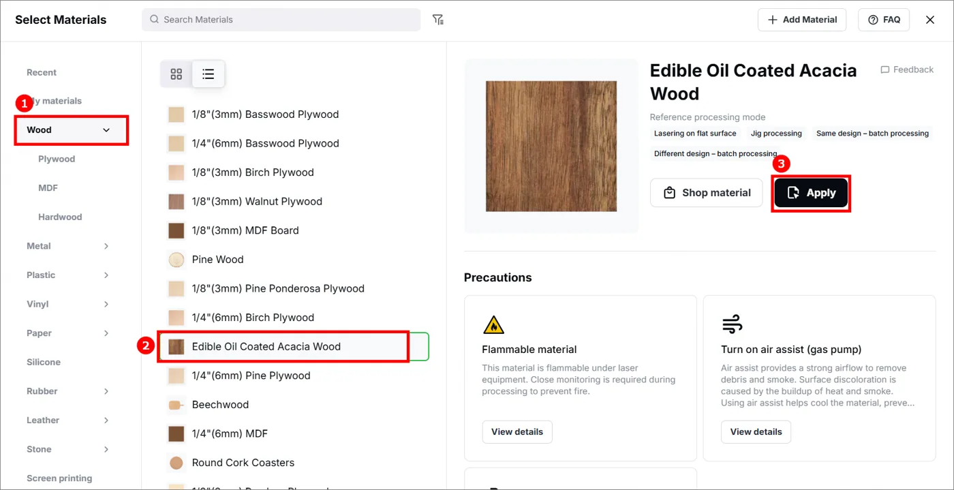This screenshot has width=954, height=490.
Task: Click the Walnut Plywood swatch icon
Action: (x=176, y=202)
